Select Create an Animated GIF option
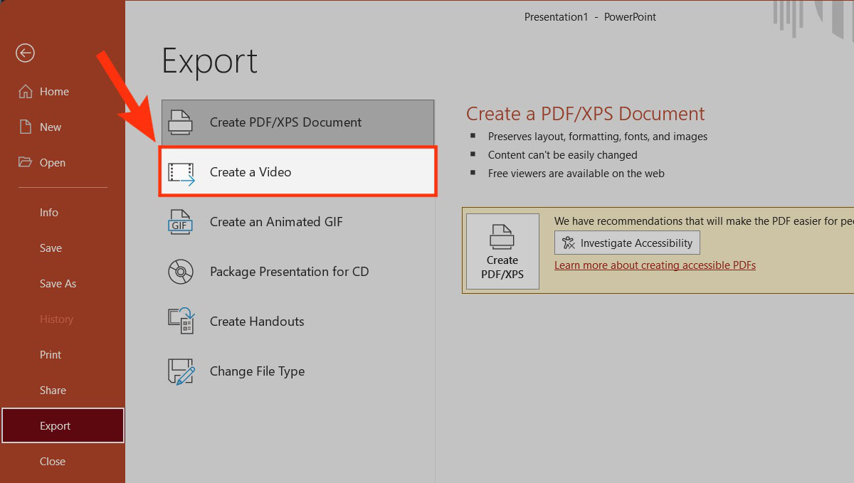 pyautogui.click(x=276, y=222)
